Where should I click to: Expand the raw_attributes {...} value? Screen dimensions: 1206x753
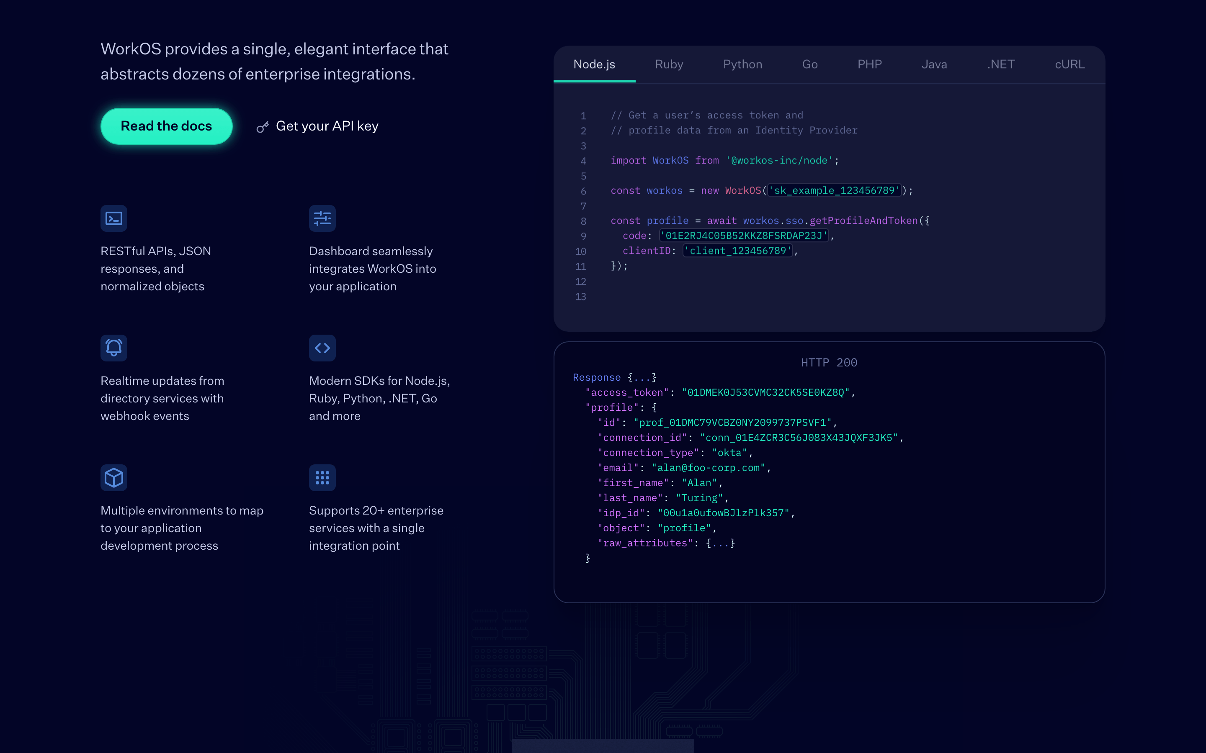[720, 543]
